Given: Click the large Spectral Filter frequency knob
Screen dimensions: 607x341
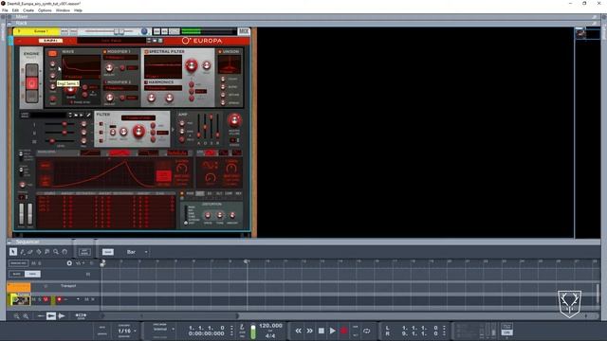Looking at the screenshot, I should [191, 65].
